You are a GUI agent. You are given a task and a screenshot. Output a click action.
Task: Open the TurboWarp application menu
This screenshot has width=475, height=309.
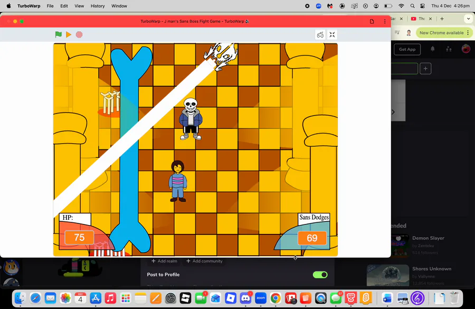29,6
